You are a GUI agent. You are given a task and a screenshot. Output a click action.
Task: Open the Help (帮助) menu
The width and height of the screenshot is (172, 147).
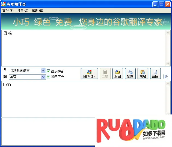click(x=37, y=11)
